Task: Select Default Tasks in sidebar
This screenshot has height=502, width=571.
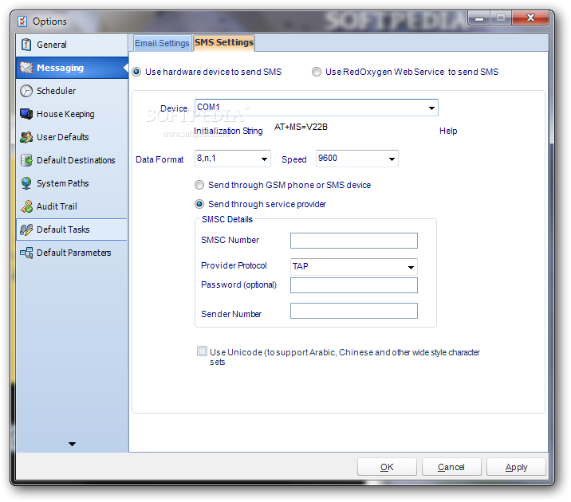Action: [x=72, y=229]
